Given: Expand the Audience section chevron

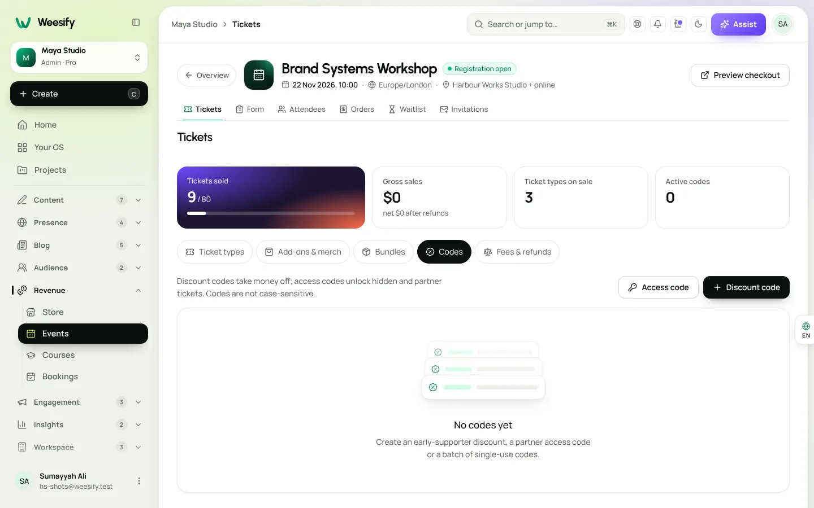Looking at the screenshot, I should [138, 268].
